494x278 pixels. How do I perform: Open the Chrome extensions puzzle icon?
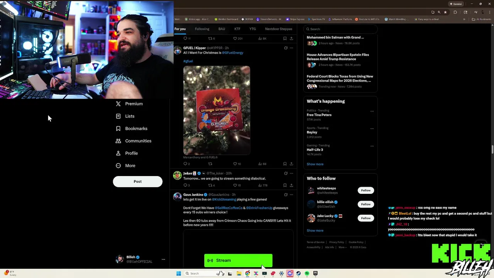coord(455,12)
